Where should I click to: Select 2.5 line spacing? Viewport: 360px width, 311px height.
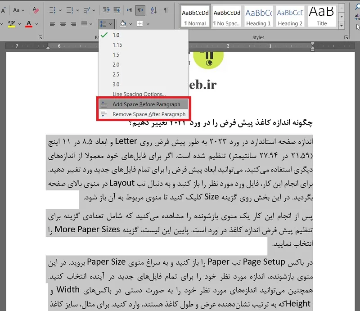pos(144,74)
